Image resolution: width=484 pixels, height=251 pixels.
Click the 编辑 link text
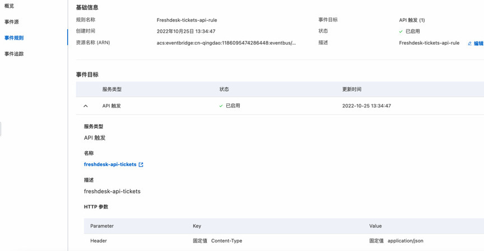(x=478, y=44)
